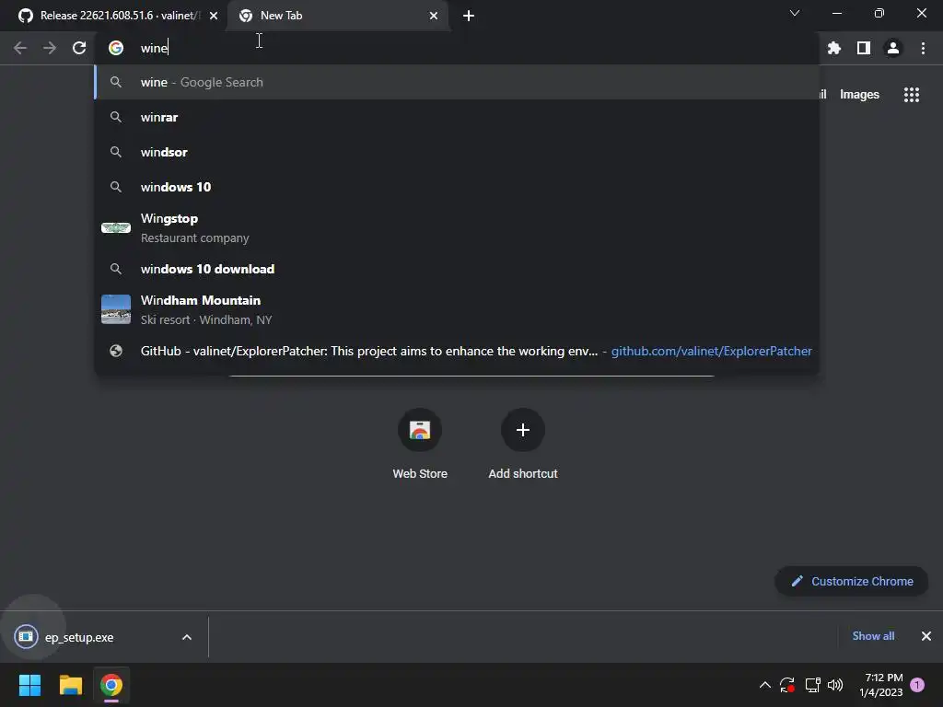Open the clock showing 7:12 PM
The width and height of the screenshot is (943, 707).
pos(881,685)
